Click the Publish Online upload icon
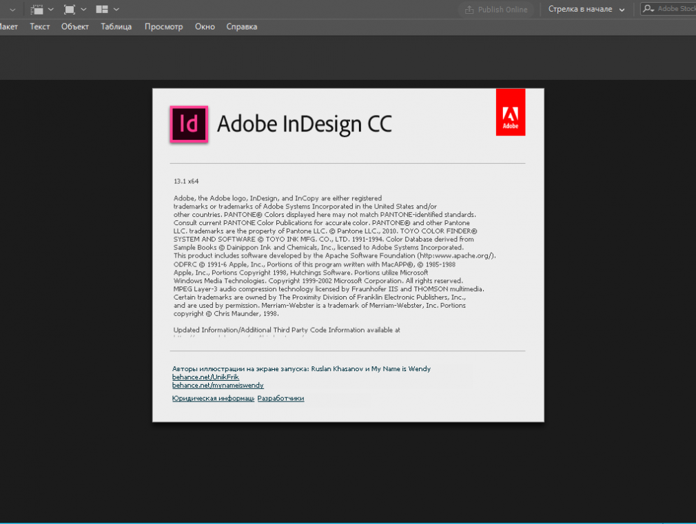 (x=469, y=10)
